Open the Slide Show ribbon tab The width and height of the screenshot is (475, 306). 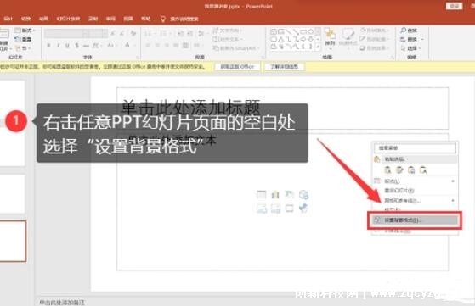(x=68, y=19)
